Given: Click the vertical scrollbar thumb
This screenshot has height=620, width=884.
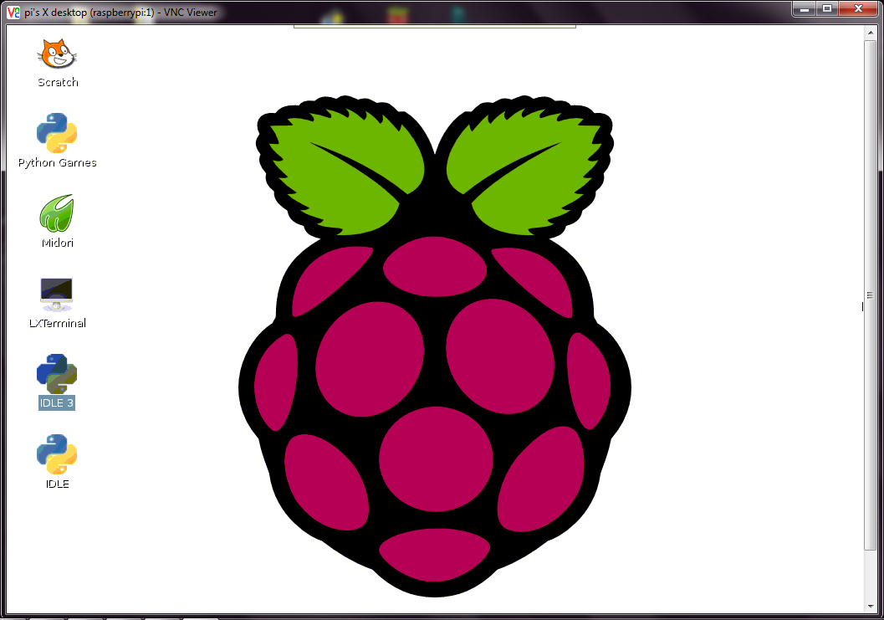Looking at the screenshot, I should [x=871, y=295].
